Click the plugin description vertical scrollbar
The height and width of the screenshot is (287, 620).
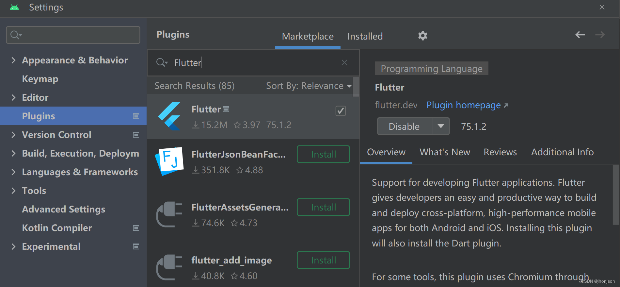[x=616, y=195]
